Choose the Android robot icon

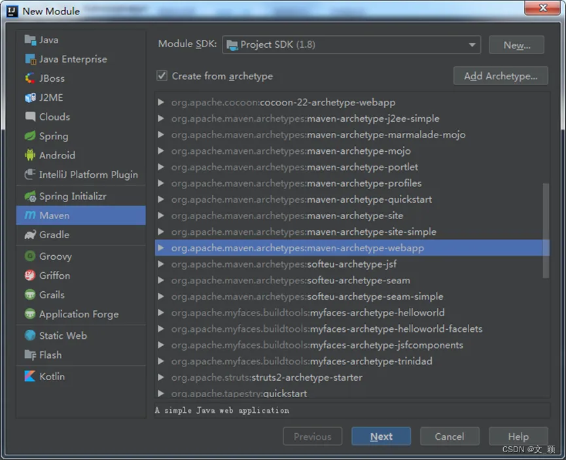30,155
